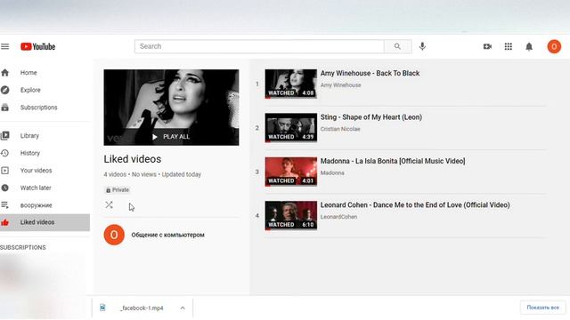Viewport: 570px width, 320px height.
Task: Open Madonna channel link
Action: (x=332, y=173)
